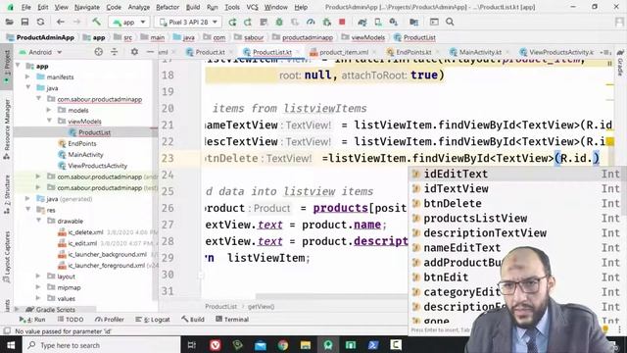This screenshot has width=627, height=353.
Task: Open File Explorer from the taskbar
Action: [x=306, y=345]
